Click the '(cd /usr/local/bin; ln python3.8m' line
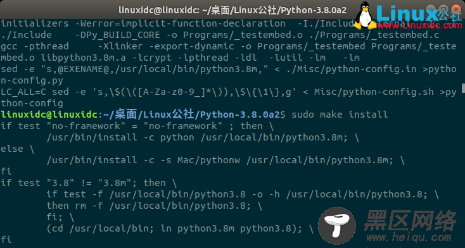This screenshot has width=465, height=248. click(180, 228)
